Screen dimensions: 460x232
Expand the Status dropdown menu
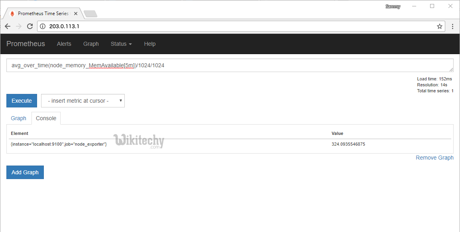pos(121,44)
